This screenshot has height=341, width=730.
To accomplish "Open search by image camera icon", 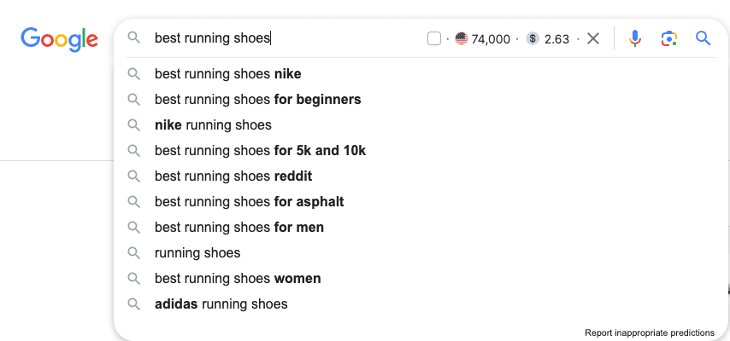I will (x=668, y=38).
